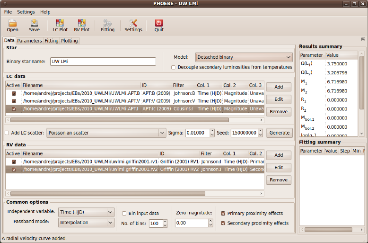
Task: Click the Sigma input field
Action: (198, 133)
